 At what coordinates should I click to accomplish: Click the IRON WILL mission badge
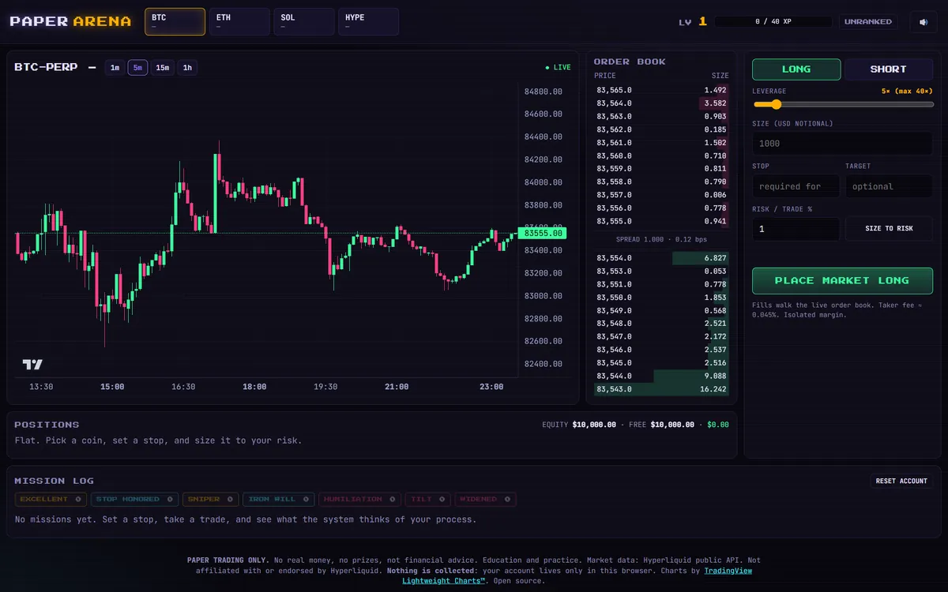(x=279, y=500)
